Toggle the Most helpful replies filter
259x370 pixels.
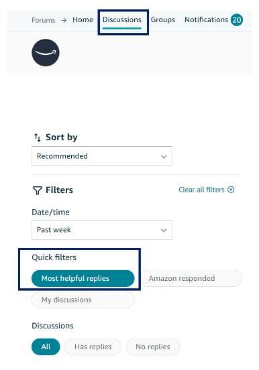coord(83,278)
